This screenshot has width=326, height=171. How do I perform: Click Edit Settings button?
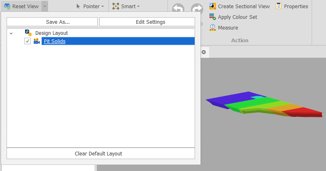click(147, 22)
